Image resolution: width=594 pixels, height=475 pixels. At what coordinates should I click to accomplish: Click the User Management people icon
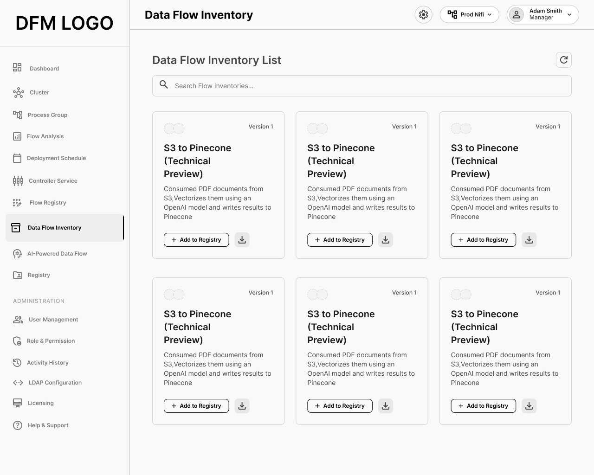click(18, 320)
